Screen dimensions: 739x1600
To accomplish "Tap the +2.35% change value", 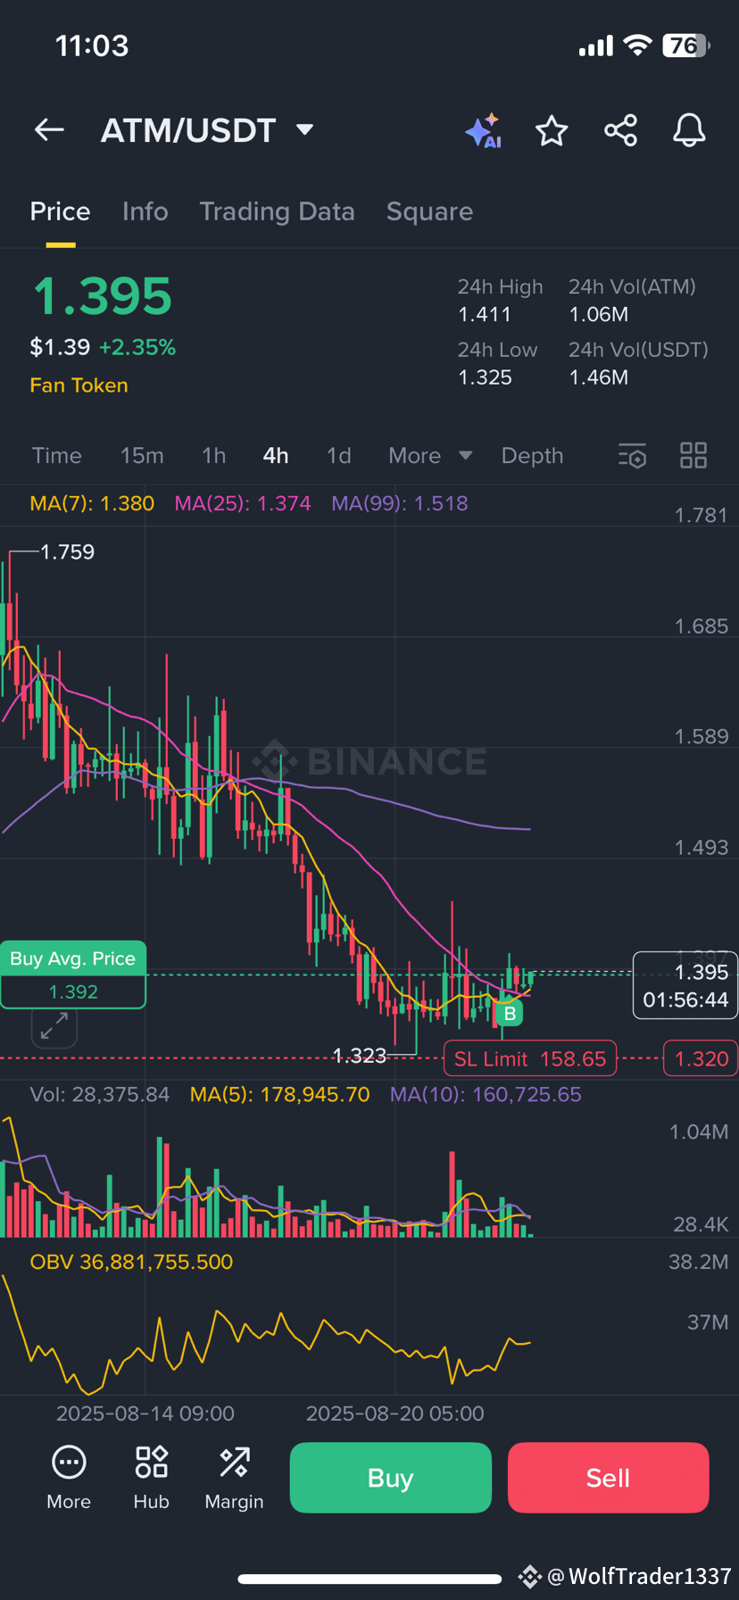I will tap(137, 347).
